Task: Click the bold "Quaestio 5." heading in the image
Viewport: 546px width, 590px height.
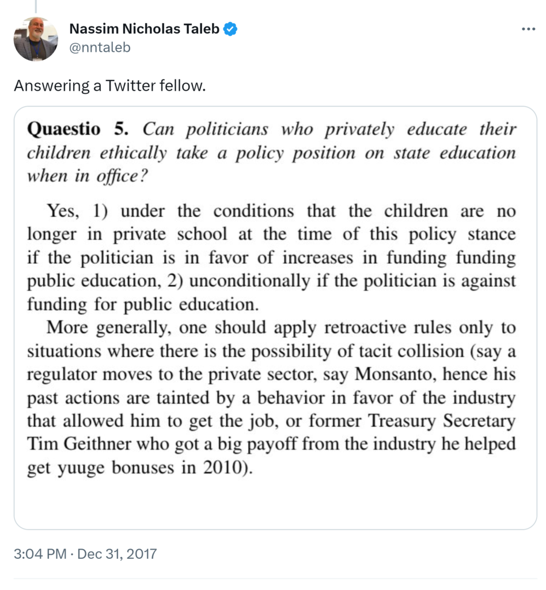Action: coord(81,129)
